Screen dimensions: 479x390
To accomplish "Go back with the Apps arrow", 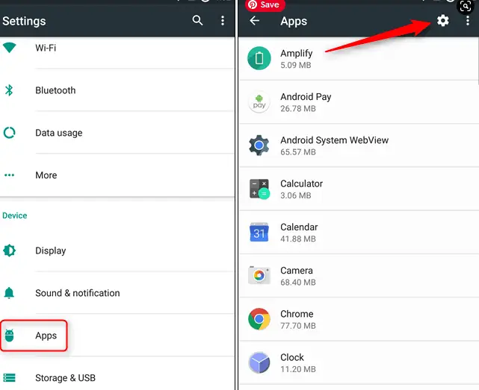I will coord(254,21).
